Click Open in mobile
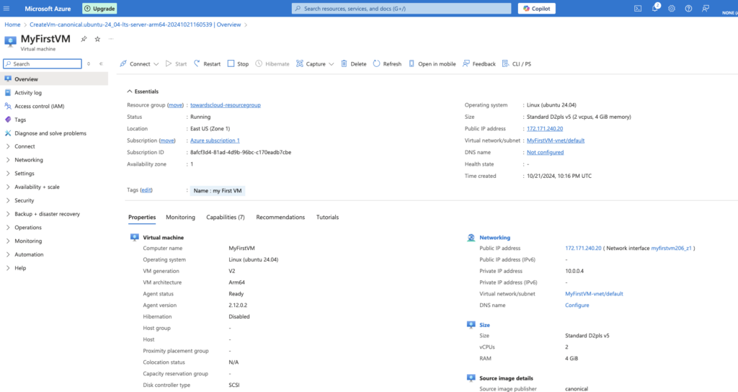The width and height of the screenshot is (738, 392). 432,64
